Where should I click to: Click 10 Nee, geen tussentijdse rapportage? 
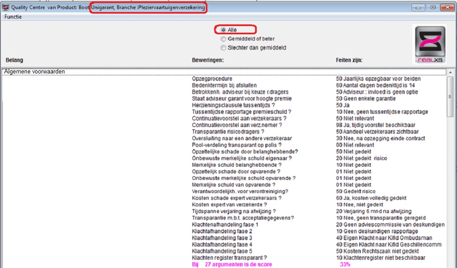pos(382,112)
